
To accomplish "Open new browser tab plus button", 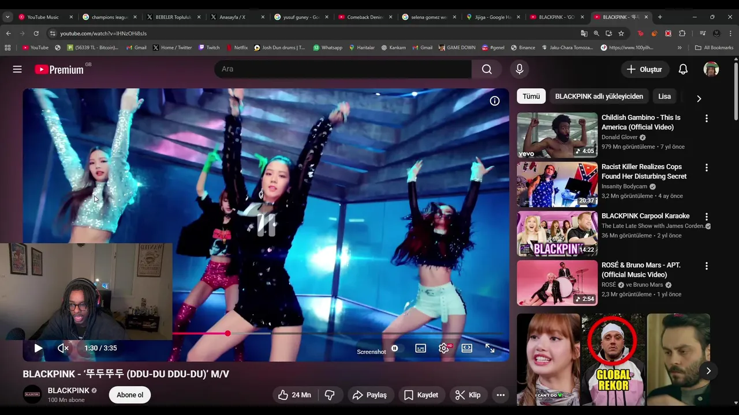I will 660,17.
